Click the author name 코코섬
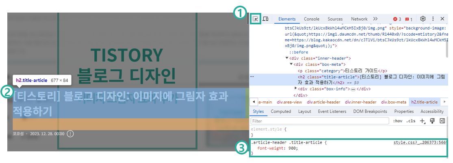The image size is (453, 163). pyautogui.click(x=18, y=134)
